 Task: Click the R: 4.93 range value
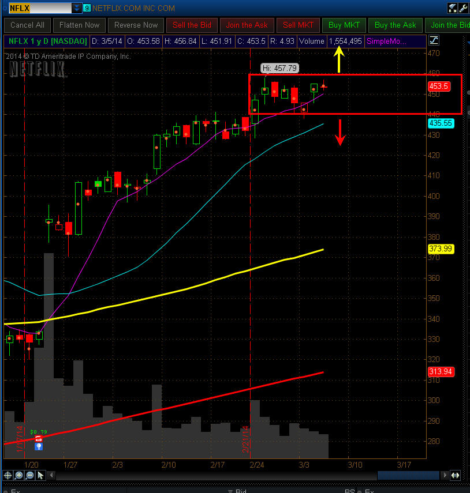point(282,41)
